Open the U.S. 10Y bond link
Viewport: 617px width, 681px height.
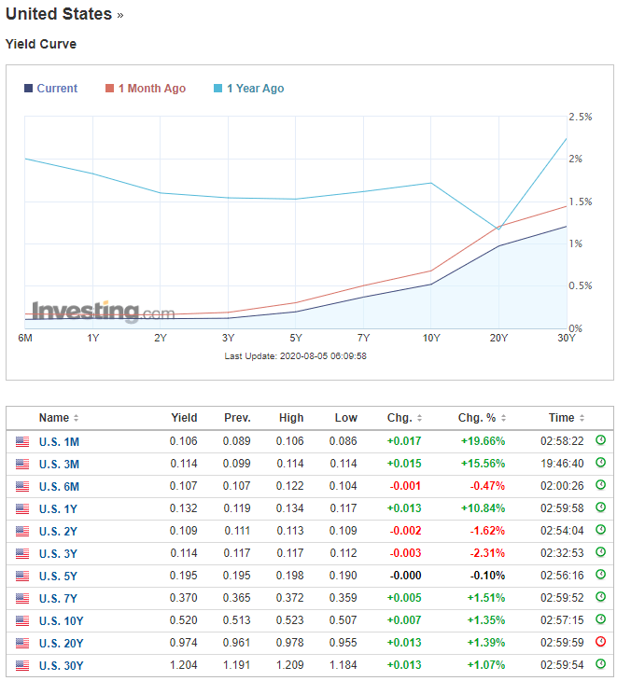62,620
